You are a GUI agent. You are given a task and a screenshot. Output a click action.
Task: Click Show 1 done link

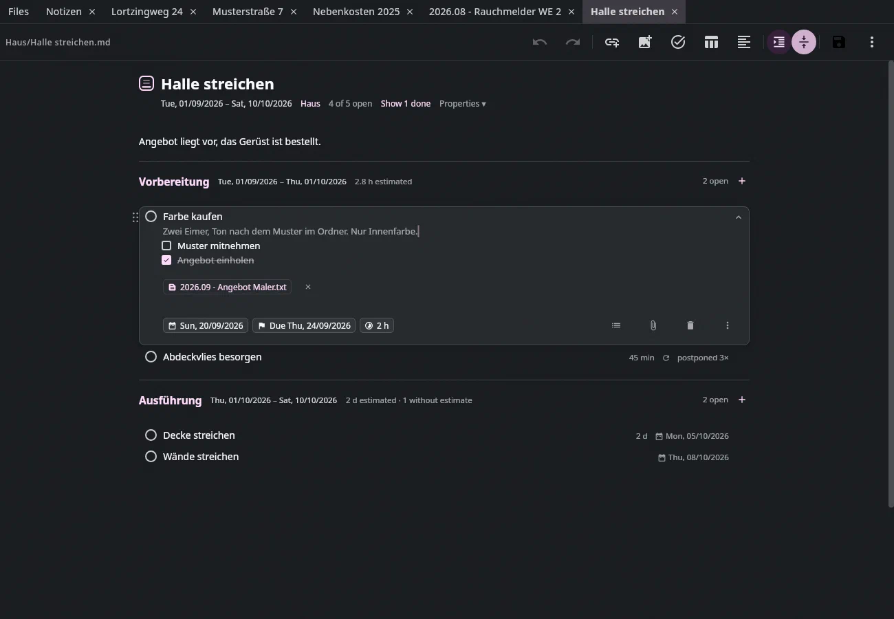(x=406, y=104)
